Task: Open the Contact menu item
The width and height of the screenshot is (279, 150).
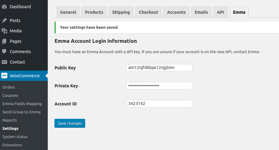Action: tap(17, 62)
